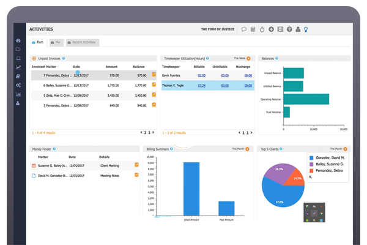Viewport: 367px width, 245px height.
Task: Select Gonzalez, David M. blue legend swatch
Action: pyautogui.click(x=311, y=158)
